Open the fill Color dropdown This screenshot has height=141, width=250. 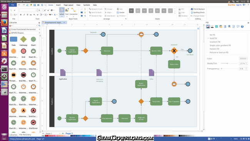click(x=243, y=59)
